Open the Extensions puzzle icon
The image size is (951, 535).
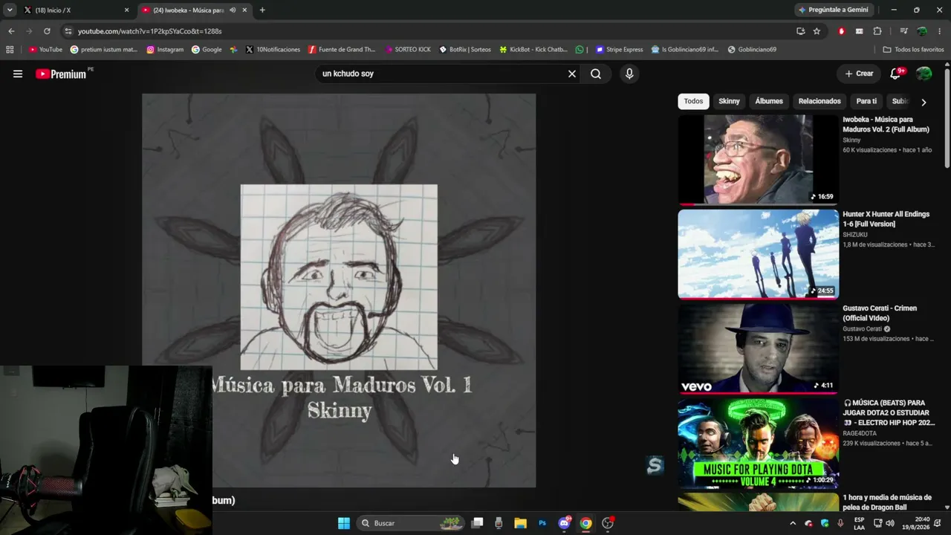pyautogui.click(x=877, y=31)
